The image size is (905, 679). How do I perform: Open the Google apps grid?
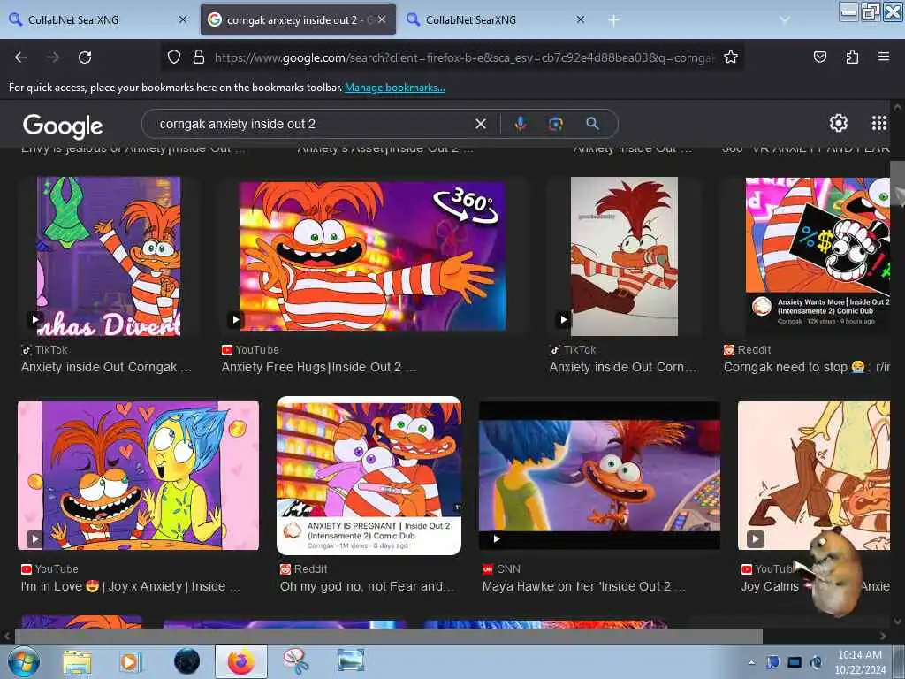[x=878, y=123]
